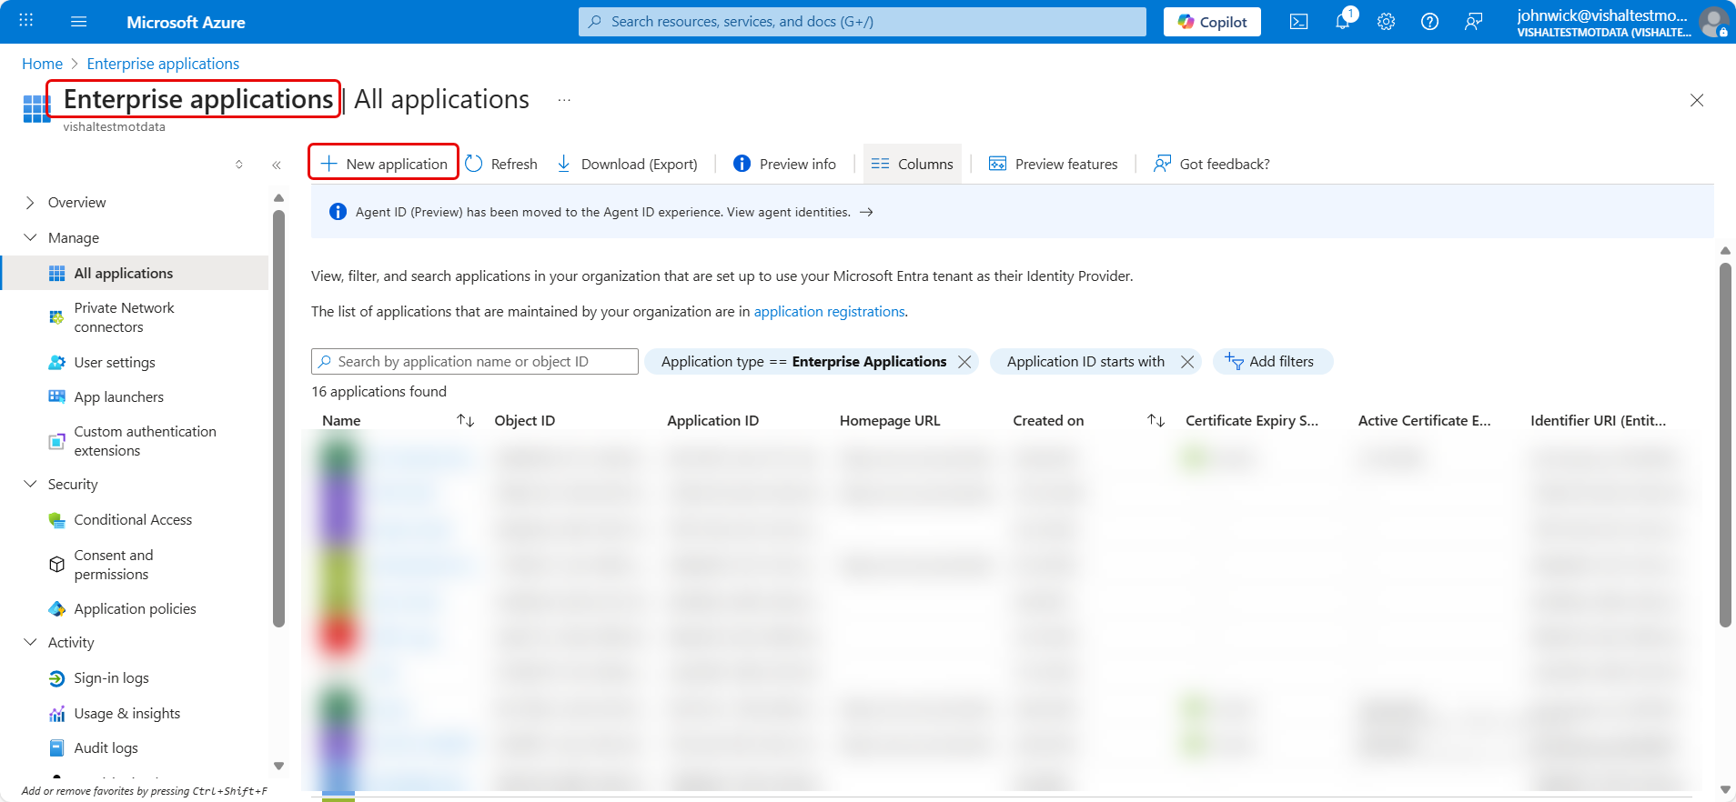Viewport: 1736px width, 802px height.
Task: Open portal settings gear
Action: (x=1386, y=22)
